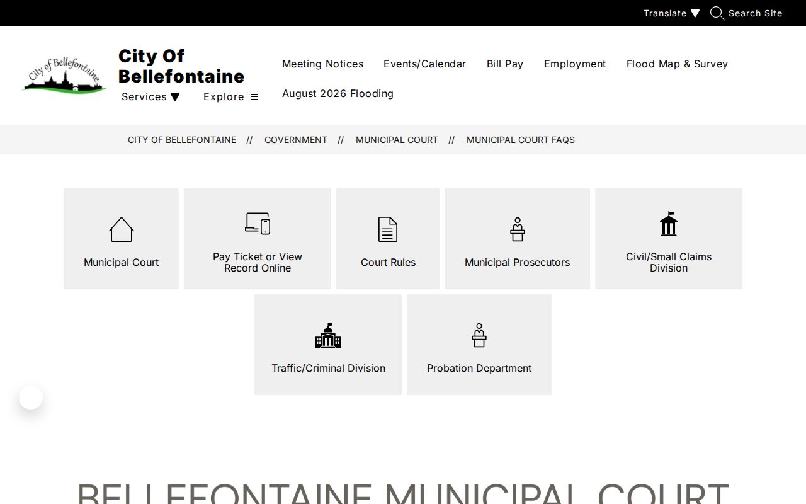Open Civil/Small Claims Division label
This screenshot has width=806, height=504.
(x=669, y=262)
